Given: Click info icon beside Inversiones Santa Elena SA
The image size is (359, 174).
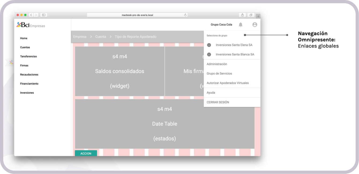Looking at the screenshot, I should [x=209, y=45].
